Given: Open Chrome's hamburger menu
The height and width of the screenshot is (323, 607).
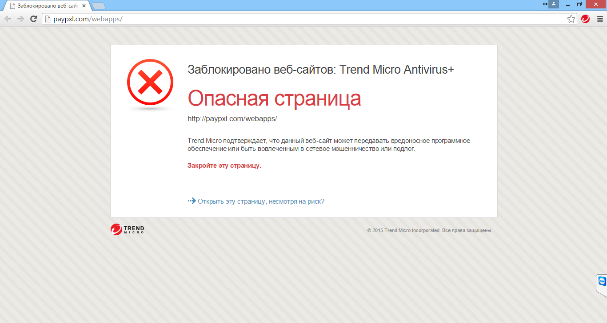Looking at the screenshot, I should coord(600,19).
